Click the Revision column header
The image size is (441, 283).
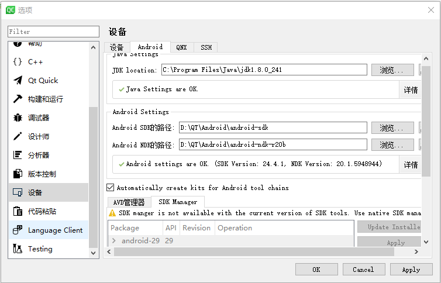(x=197, y=227)
